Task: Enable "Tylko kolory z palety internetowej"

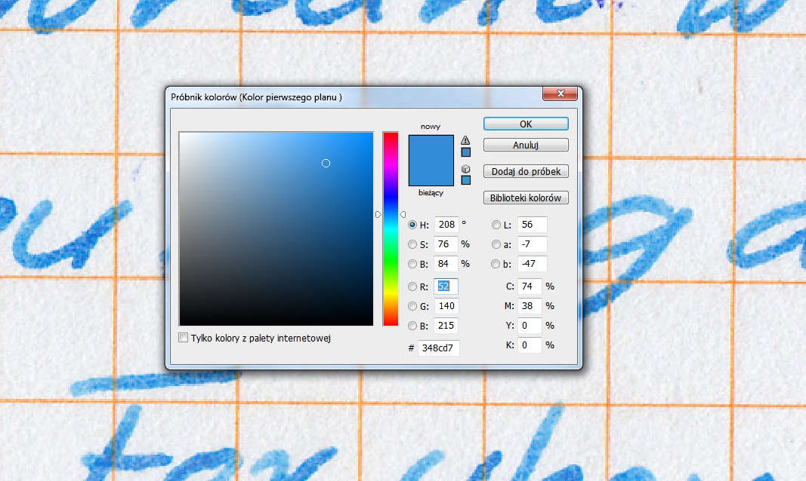Action: [183, 338]
